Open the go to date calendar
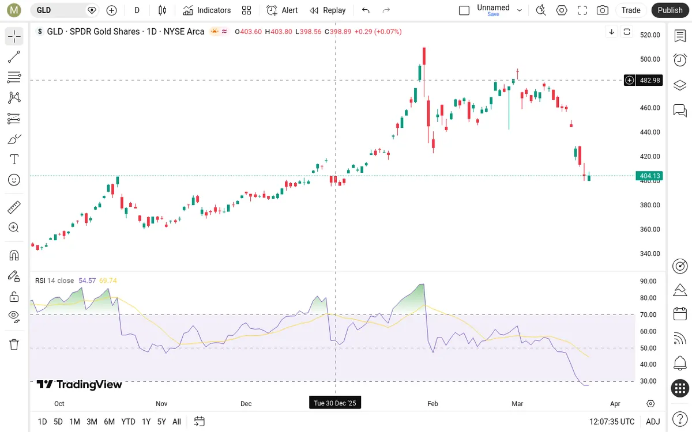 pyautogui.click(x=200, y=422)
